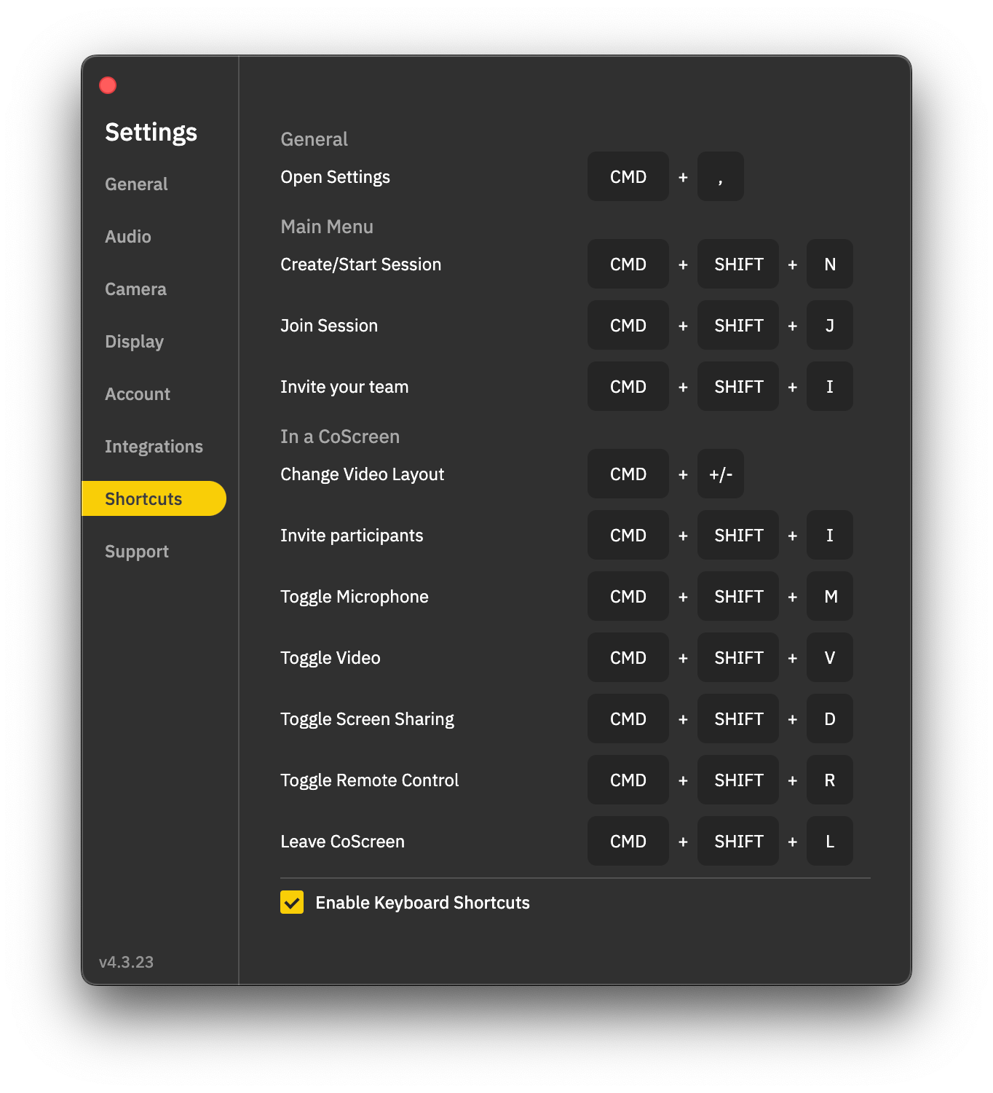Click the R key for Toggle Remote Control
The height and width of the screenshot is (1093, 993).
click(830, 780)
